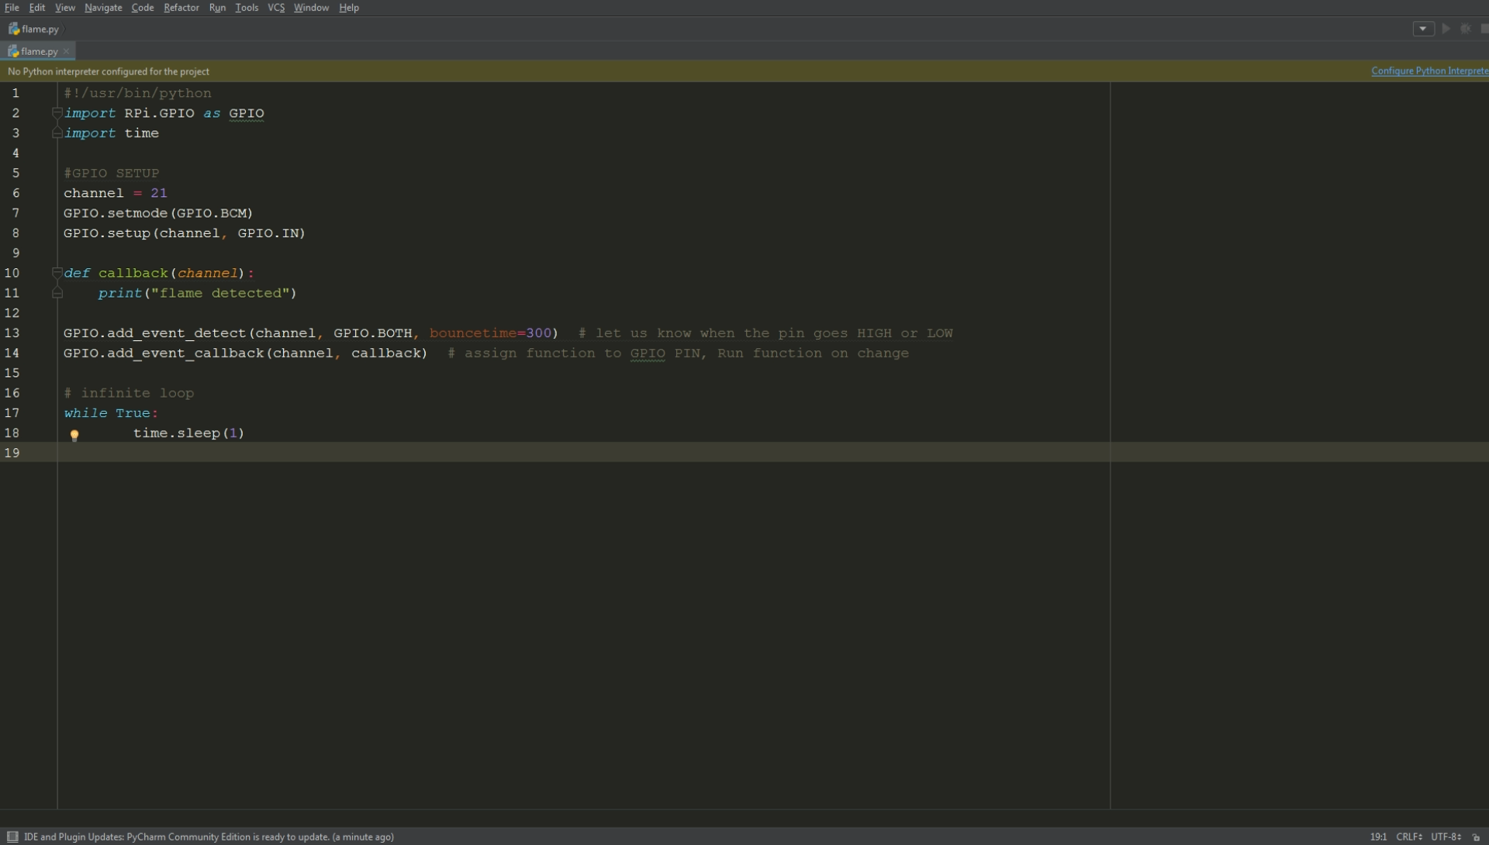
Task: Open the run configuration dropdown
Action: pos(1423,29)
